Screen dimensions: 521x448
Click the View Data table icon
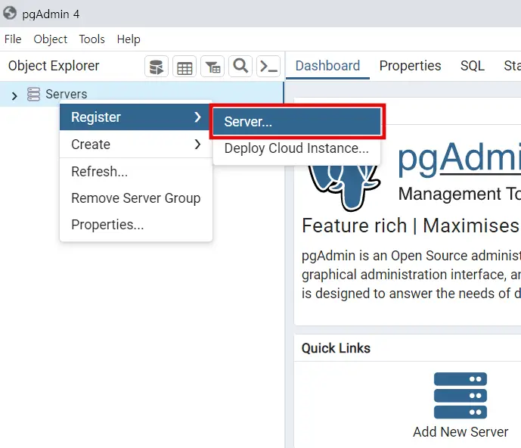(x=185, y=67)
